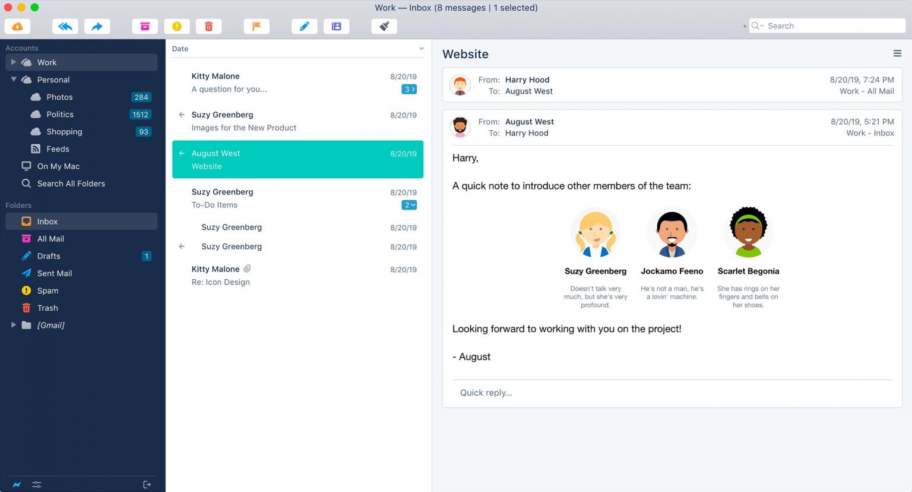Flag the selected message
Image resolution: width=912 pixels, height=492 pixels.
click(x=256, y=26)
